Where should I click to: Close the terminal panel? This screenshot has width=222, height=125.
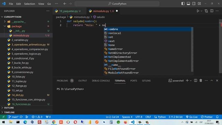(217, 81)
